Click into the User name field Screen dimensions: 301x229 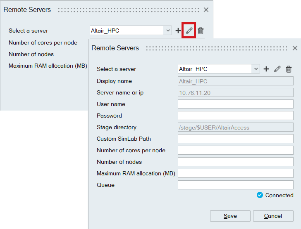tap(235, 104)
